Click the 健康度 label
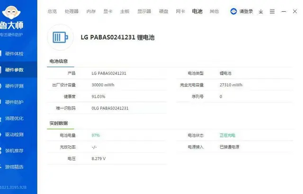 [x=70, y=96]
